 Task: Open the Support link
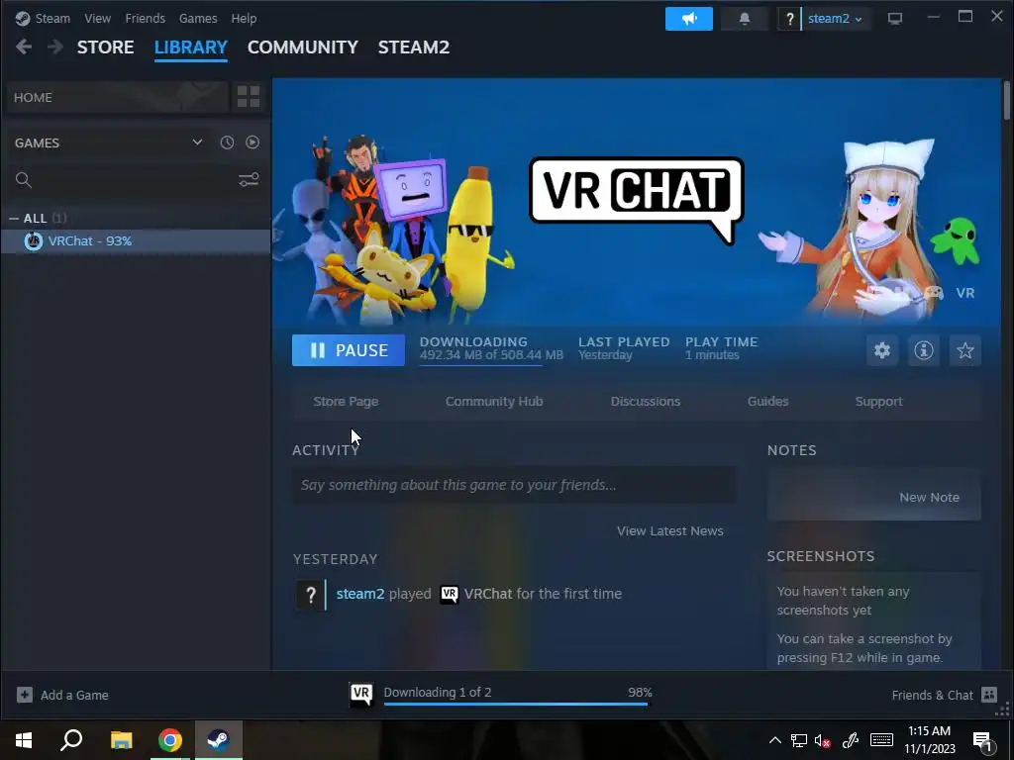878,402
